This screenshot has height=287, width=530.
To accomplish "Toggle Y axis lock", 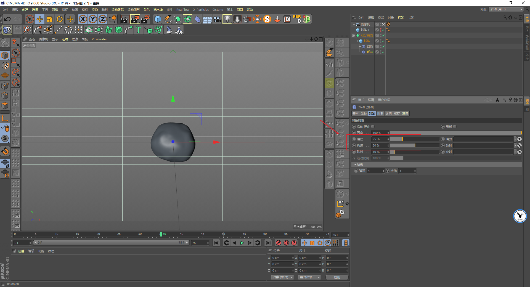I will 93,19.
